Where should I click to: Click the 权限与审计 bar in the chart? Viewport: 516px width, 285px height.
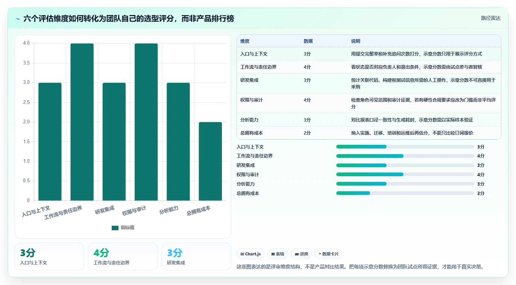click(146, 122)
